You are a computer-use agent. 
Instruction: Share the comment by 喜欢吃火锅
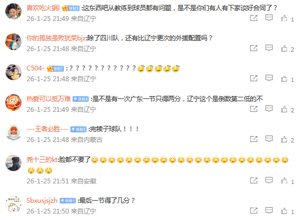tap(254, 18)
